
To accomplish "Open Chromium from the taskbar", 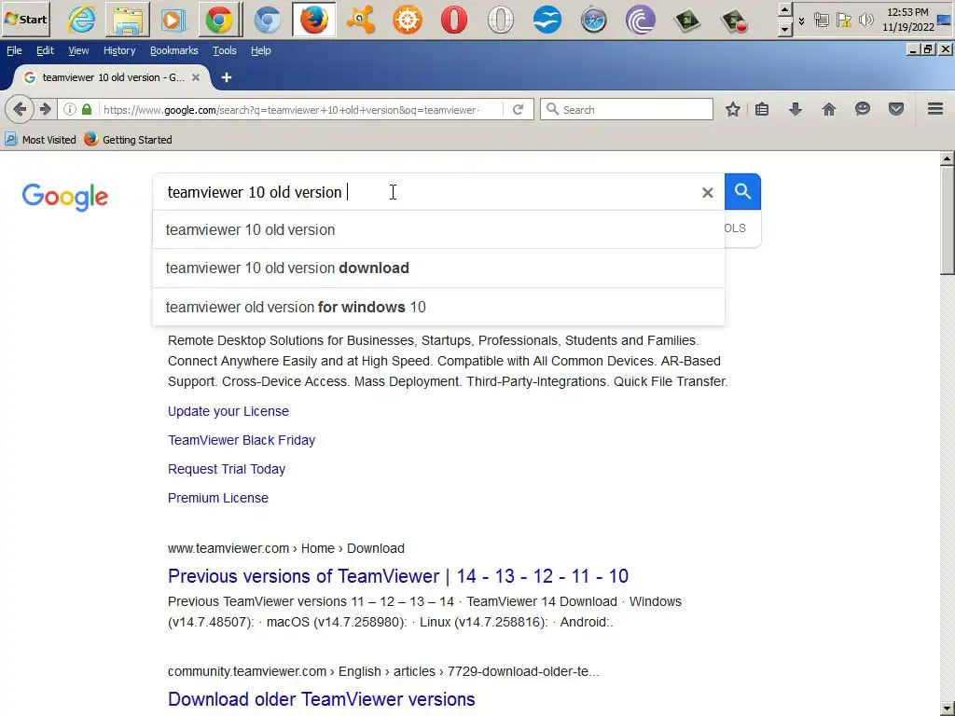I will [x=267, y=20].
